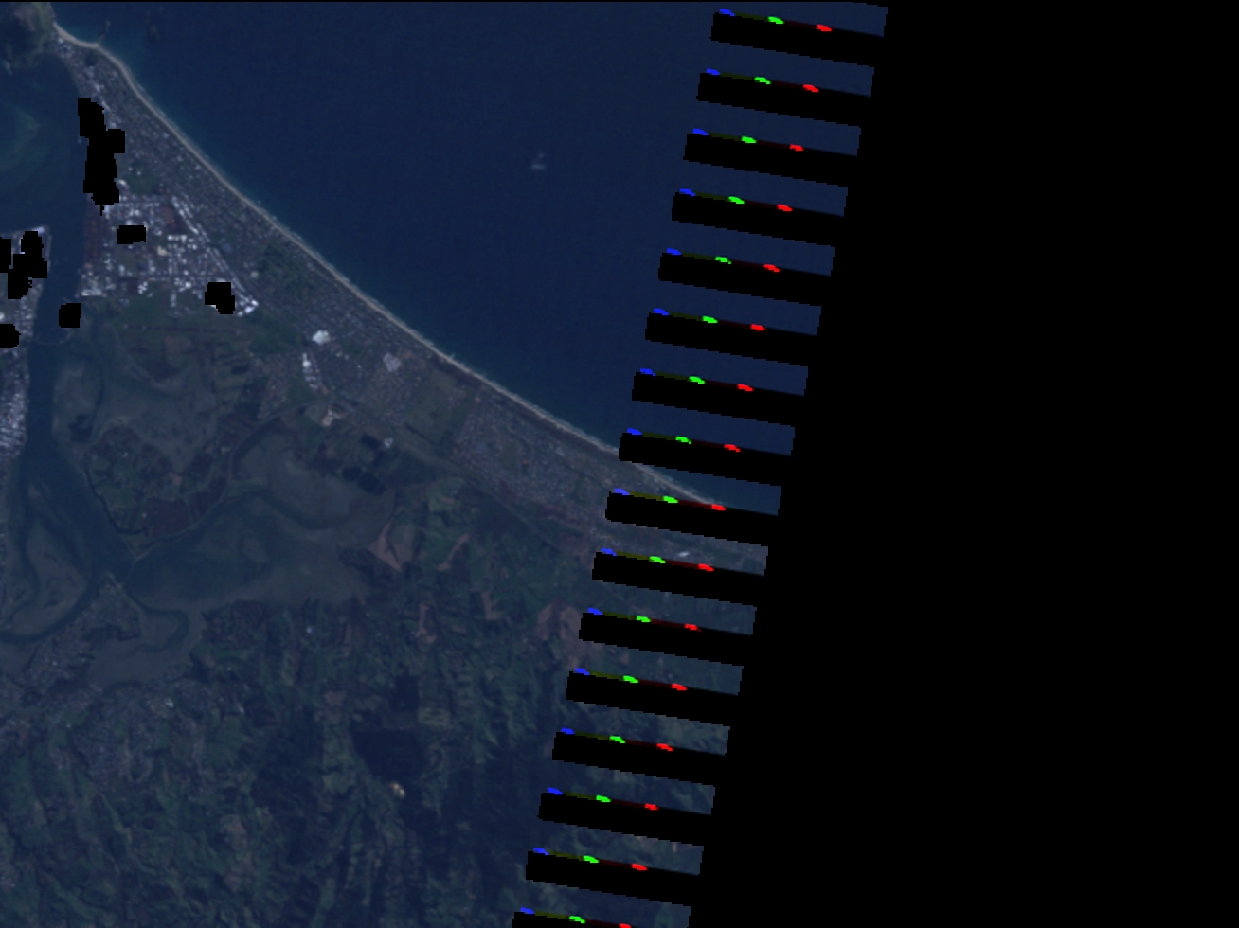Click the red marker on the topmost stripe
This screenshot has width=1239, height=928.
[824, 28]
